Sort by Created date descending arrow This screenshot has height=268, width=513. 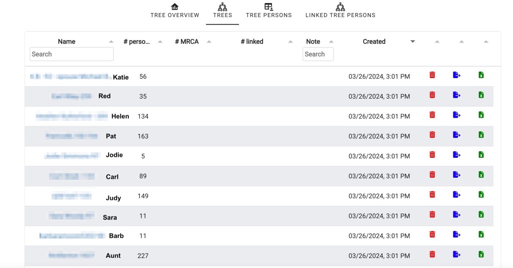(413, 42)
